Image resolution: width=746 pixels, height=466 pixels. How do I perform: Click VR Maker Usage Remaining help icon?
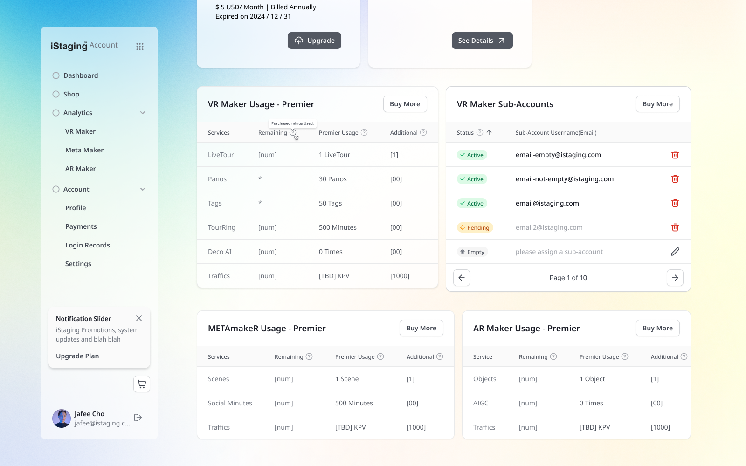(293, 132)
